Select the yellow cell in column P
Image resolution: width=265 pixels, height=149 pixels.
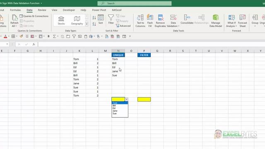[x=144, y=99]
